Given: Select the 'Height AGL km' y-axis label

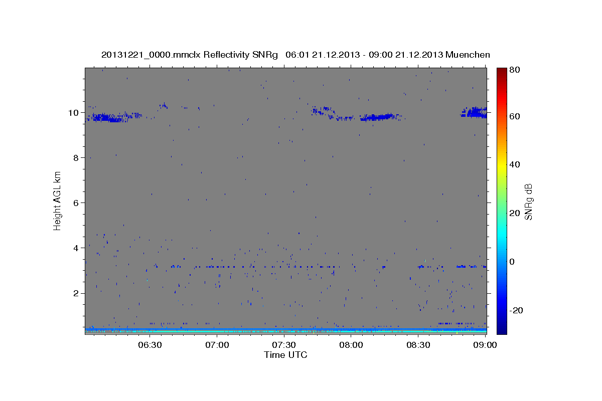Looking at the screenshot, I should [57, 200].
